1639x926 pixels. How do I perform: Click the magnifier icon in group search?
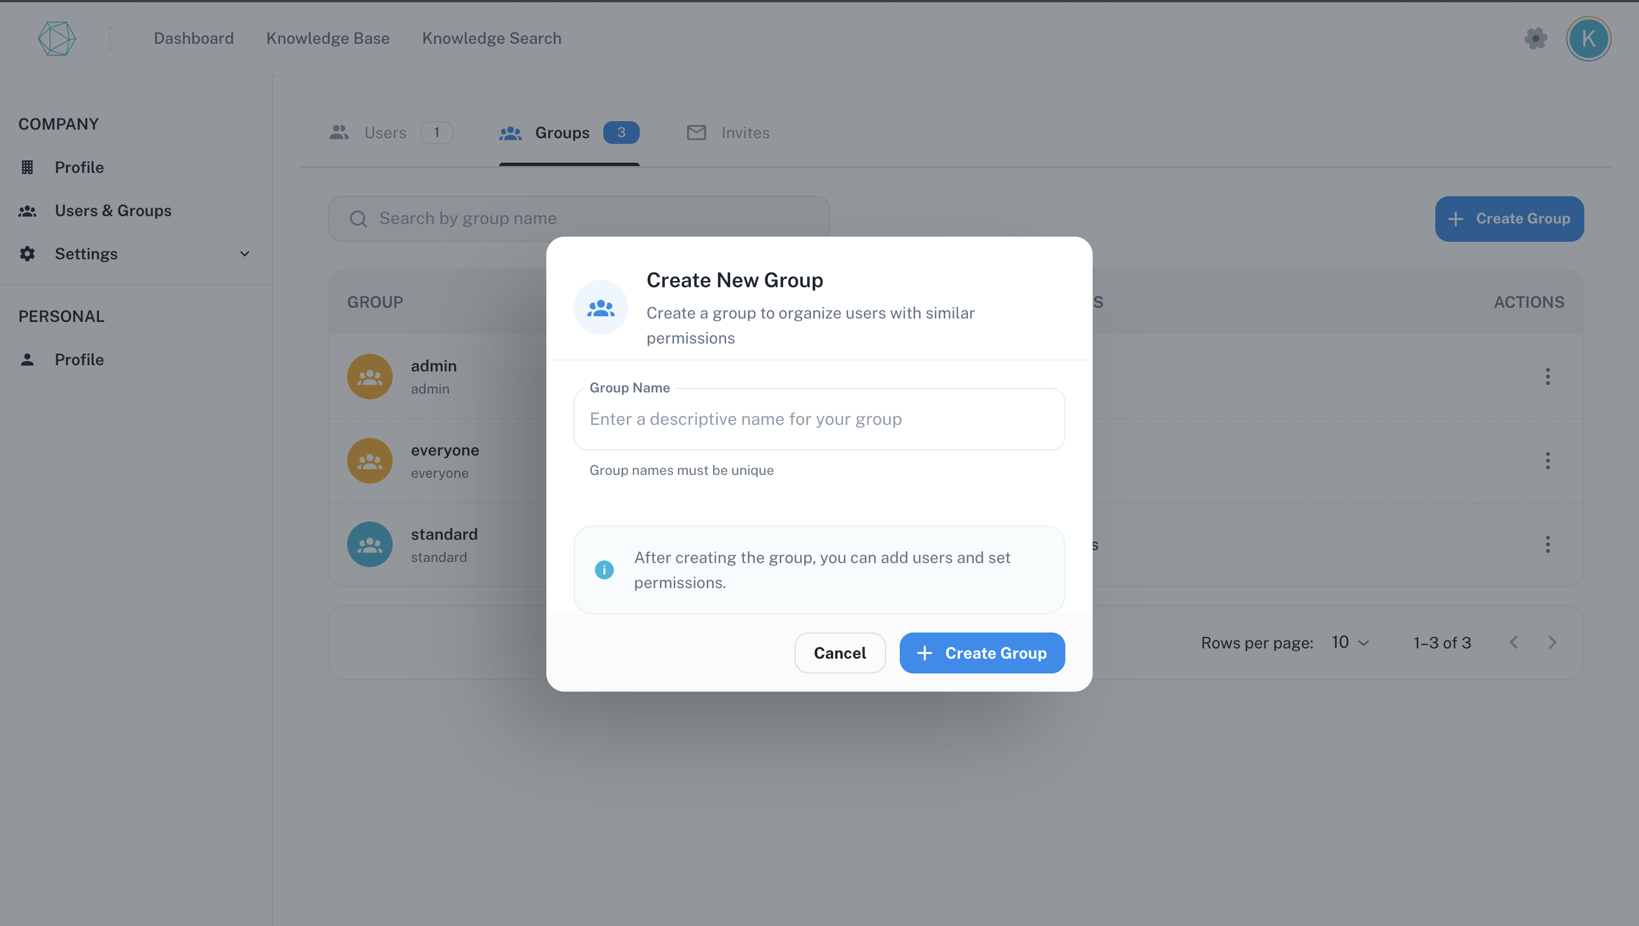[359, 218]
